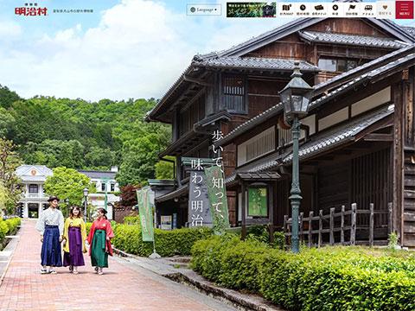415x311 pixels.
Task: Open the red MENU hamburger button
Action: pos(405,10)
